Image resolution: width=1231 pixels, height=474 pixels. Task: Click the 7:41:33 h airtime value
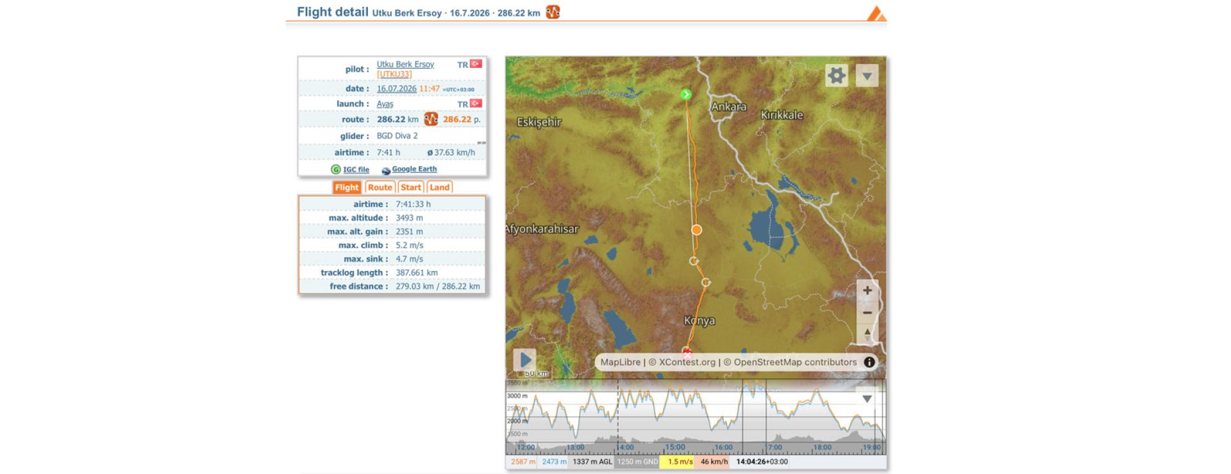click(413, 204)
